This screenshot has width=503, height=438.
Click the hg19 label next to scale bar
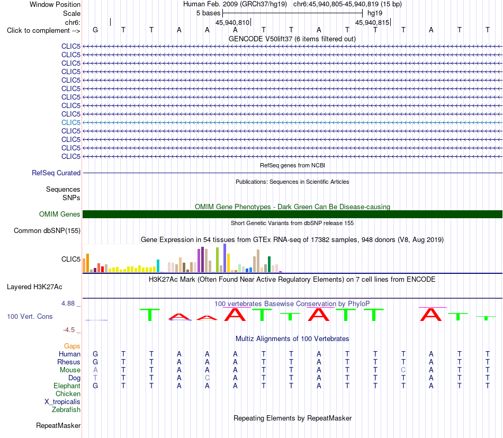(375, 13)
